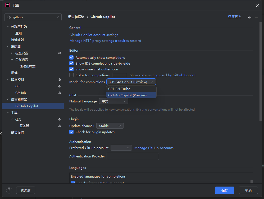Click the 还原更改 link

coord(235,17)
